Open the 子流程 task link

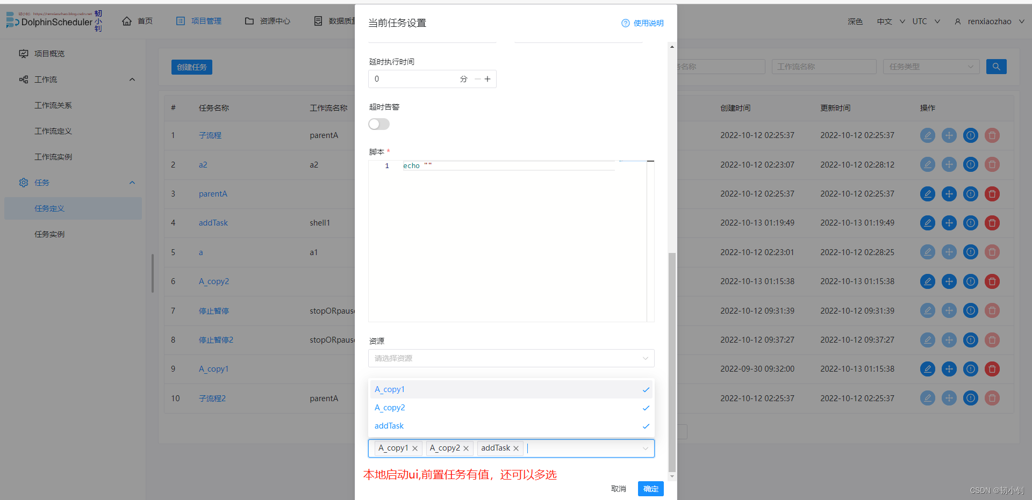pyautogui.click(x=210, y=135)
